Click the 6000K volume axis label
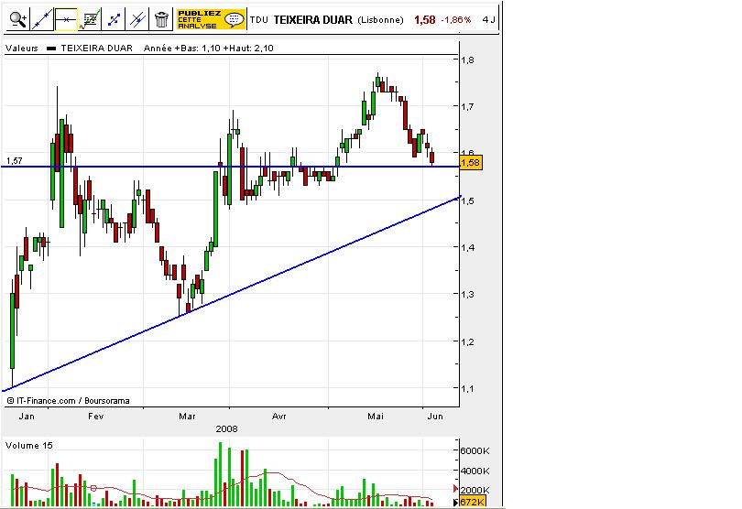Image resolution: width=742 pixels, height=509 pixels. point(475,450)
